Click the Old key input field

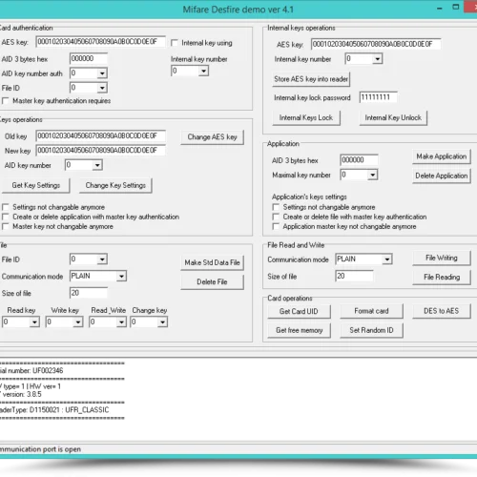coord(100,136)
